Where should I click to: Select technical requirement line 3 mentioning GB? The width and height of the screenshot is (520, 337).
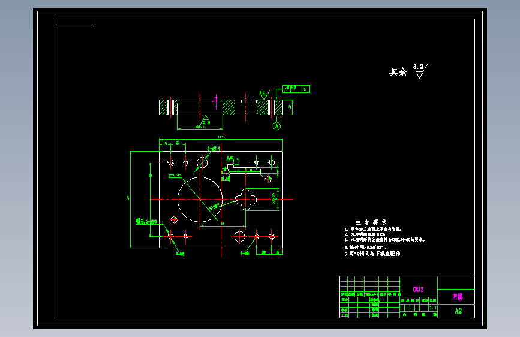(384, 239)
